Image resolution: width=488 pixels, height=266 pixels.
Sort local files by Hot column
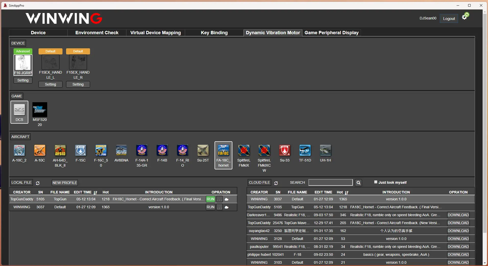pyautogui.click(x=106, y=192)
